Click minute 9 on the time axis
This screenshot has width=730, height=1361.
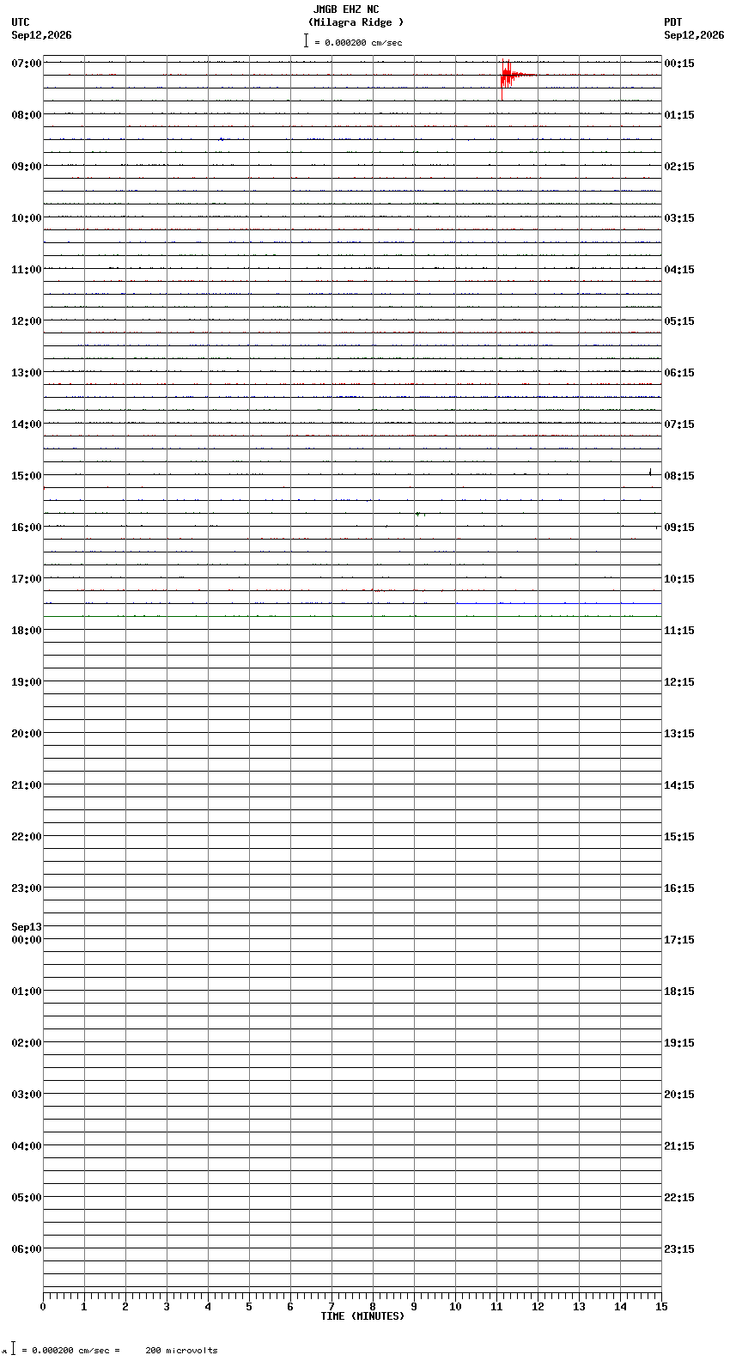click(414, 1307)
